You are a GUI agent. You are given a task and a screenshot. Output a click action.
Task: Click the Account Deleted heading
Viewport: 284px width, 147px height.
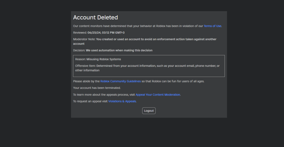[x=95, y=17]
